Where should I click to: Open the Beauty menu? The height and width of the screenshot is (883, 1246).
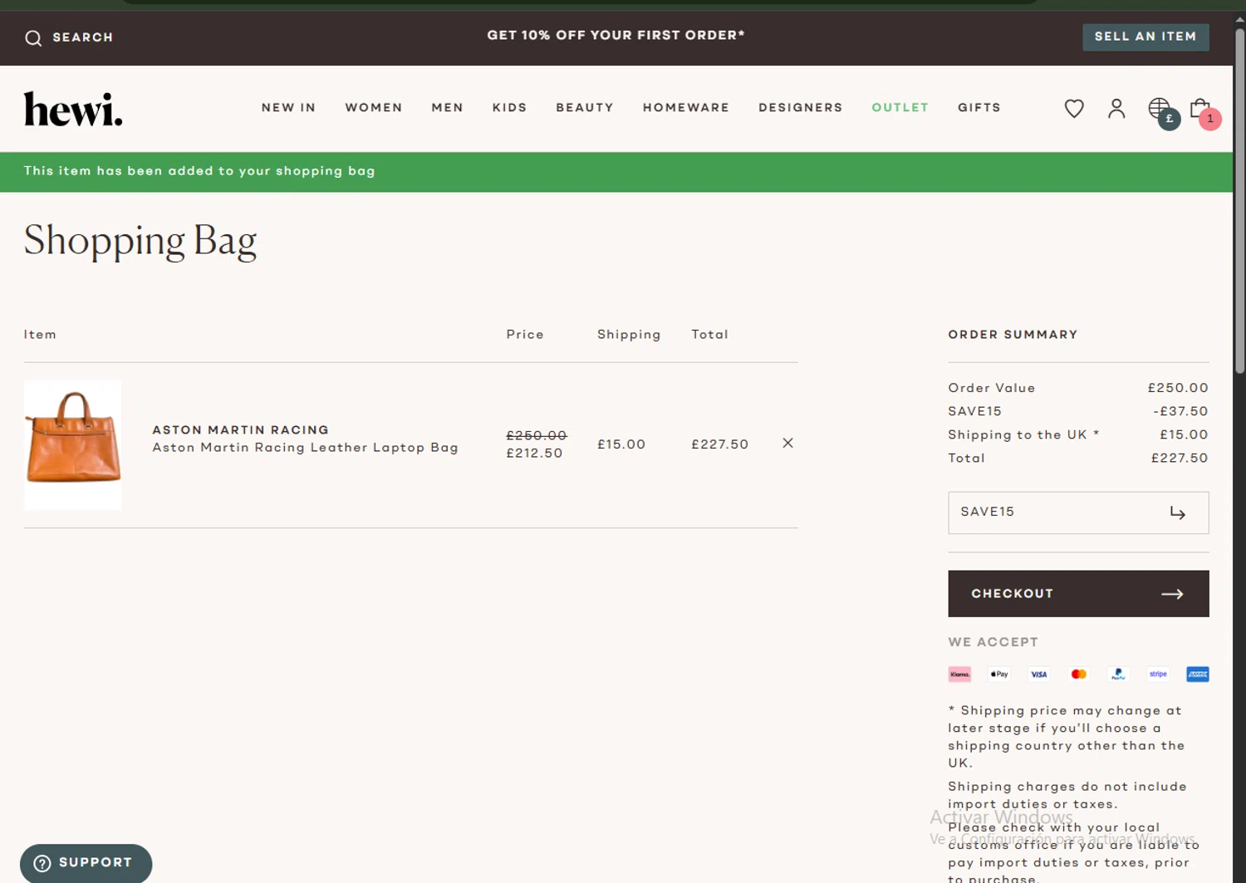pyautogui.click(x=585, y=108)
